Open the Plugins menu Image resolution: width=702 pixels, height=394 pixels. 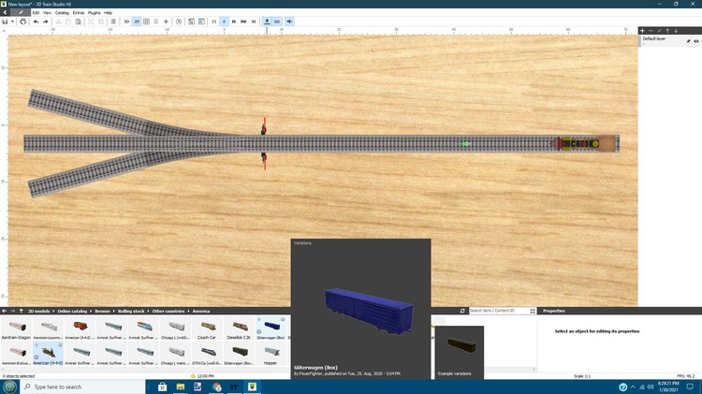[94, 12]
